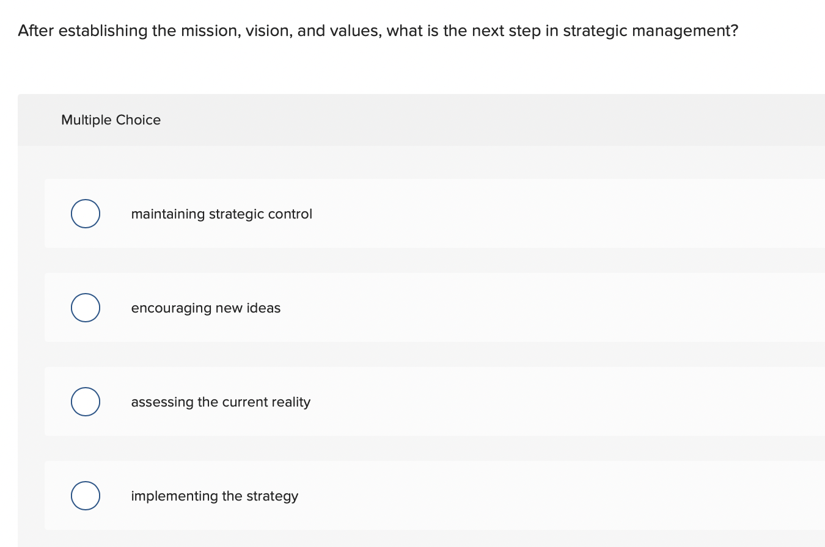Select the radio button for maintaining strategic control
This screenshot has height=547, width=825.
tap(85, 214)
